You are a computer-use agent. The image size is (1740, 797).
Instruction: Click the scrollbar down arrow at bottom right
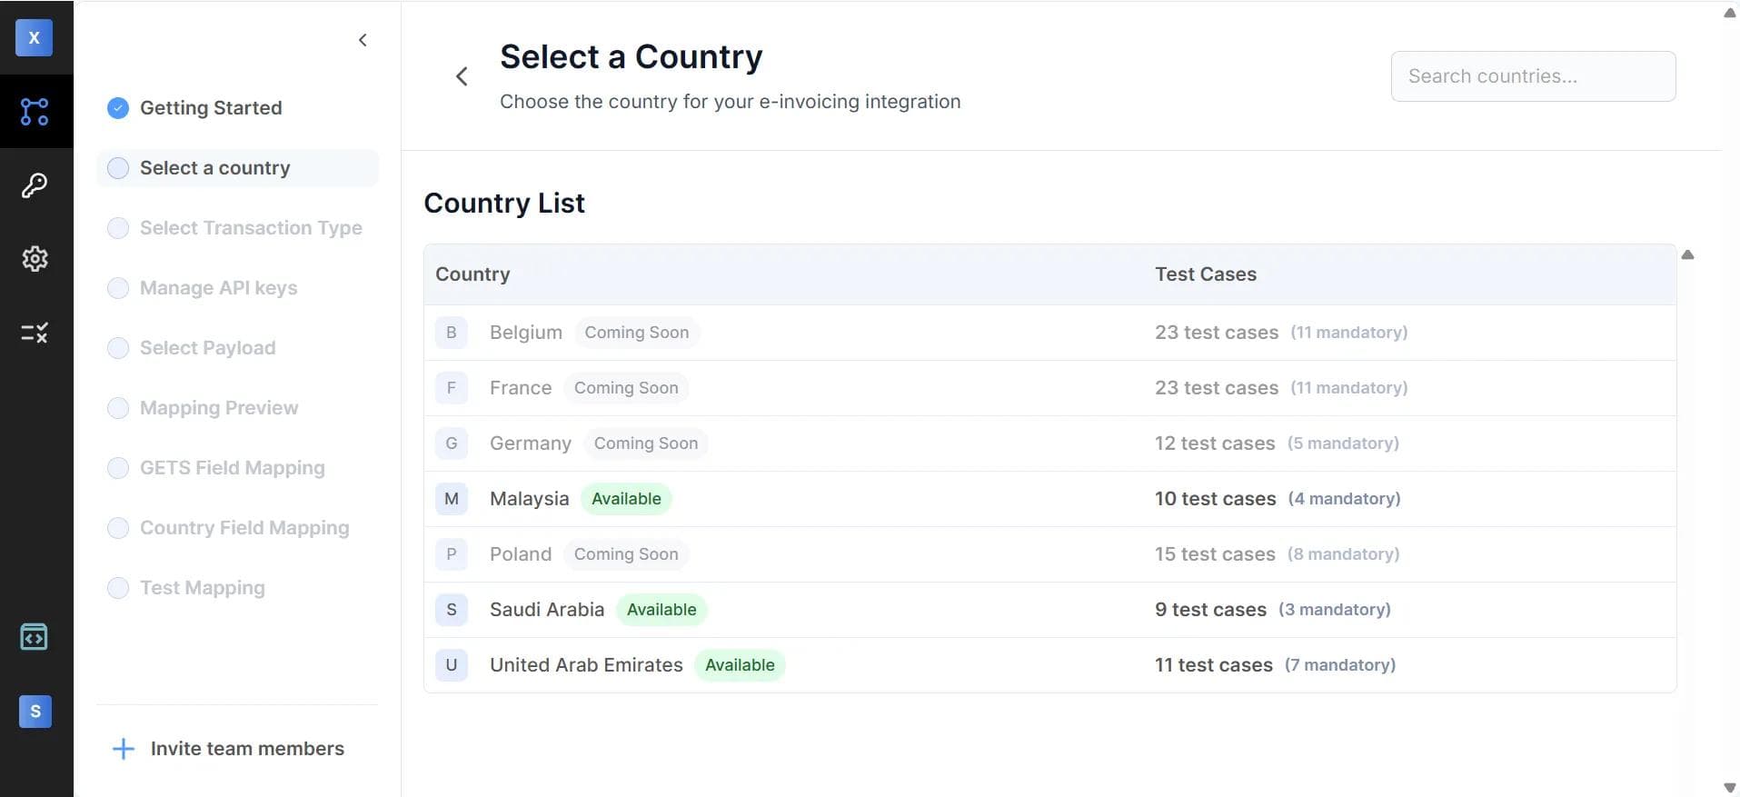pyautogui.click(x=1729, y=787)
